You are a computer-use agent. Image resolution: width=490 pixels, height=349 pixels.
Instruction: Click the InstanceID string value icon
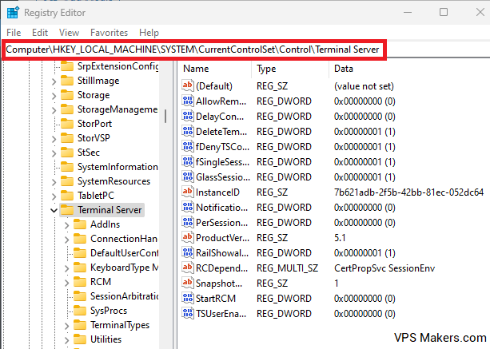pyautogui.click(x=188, y=192)
